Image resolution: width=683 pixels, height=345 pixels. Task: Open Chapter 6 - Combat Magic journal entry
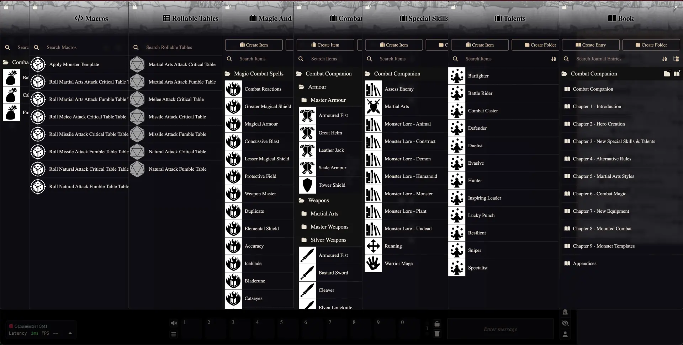tap(599, 194)
